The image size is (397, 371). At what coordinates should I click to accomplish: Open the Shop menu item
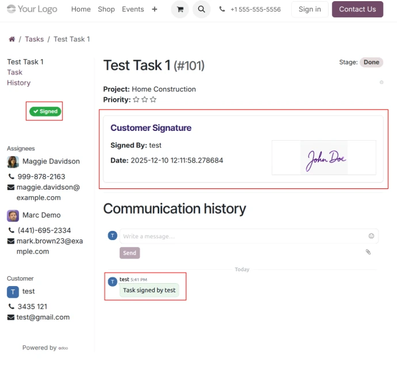point(106,9)
